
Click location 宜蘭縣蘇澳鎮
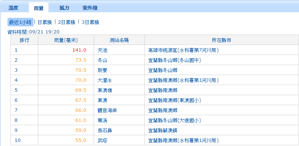coord(163,130)
